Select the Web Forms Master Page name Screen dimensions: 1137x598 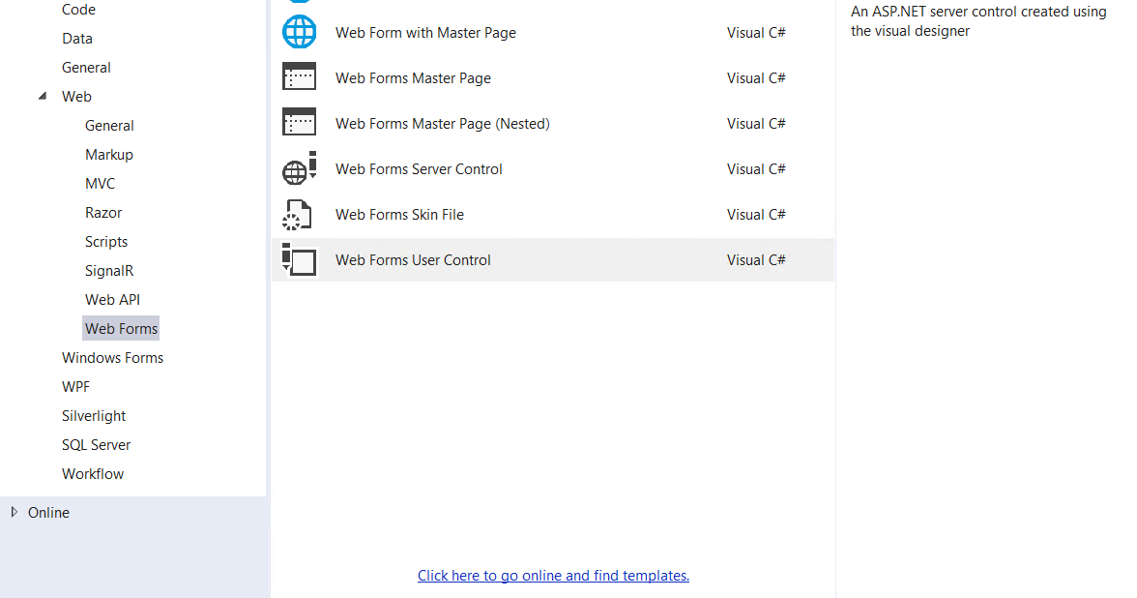pyautogui.click(x=414, y=78)
